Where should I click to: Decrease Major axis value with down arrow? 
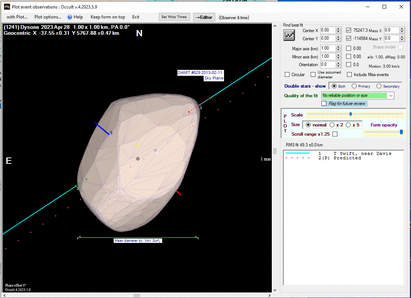[x=338, y=50]
